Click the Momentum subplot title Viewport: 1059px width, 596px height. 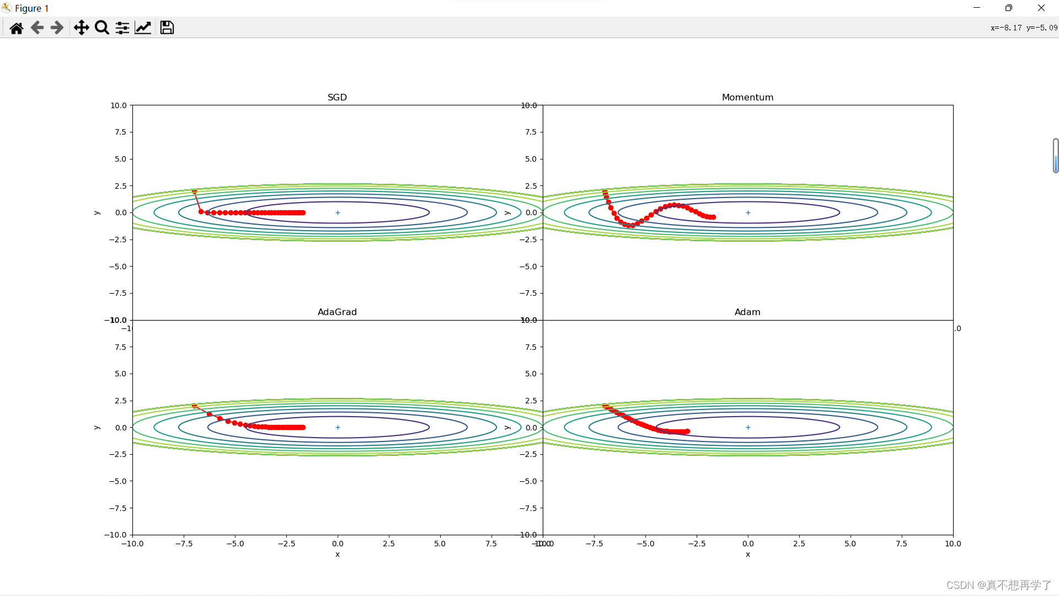(747, 97)
